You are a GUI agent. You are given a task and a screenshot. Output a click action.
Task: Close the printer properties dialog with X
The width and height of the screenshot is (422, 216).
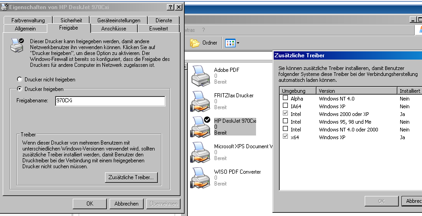coord(178,7)
